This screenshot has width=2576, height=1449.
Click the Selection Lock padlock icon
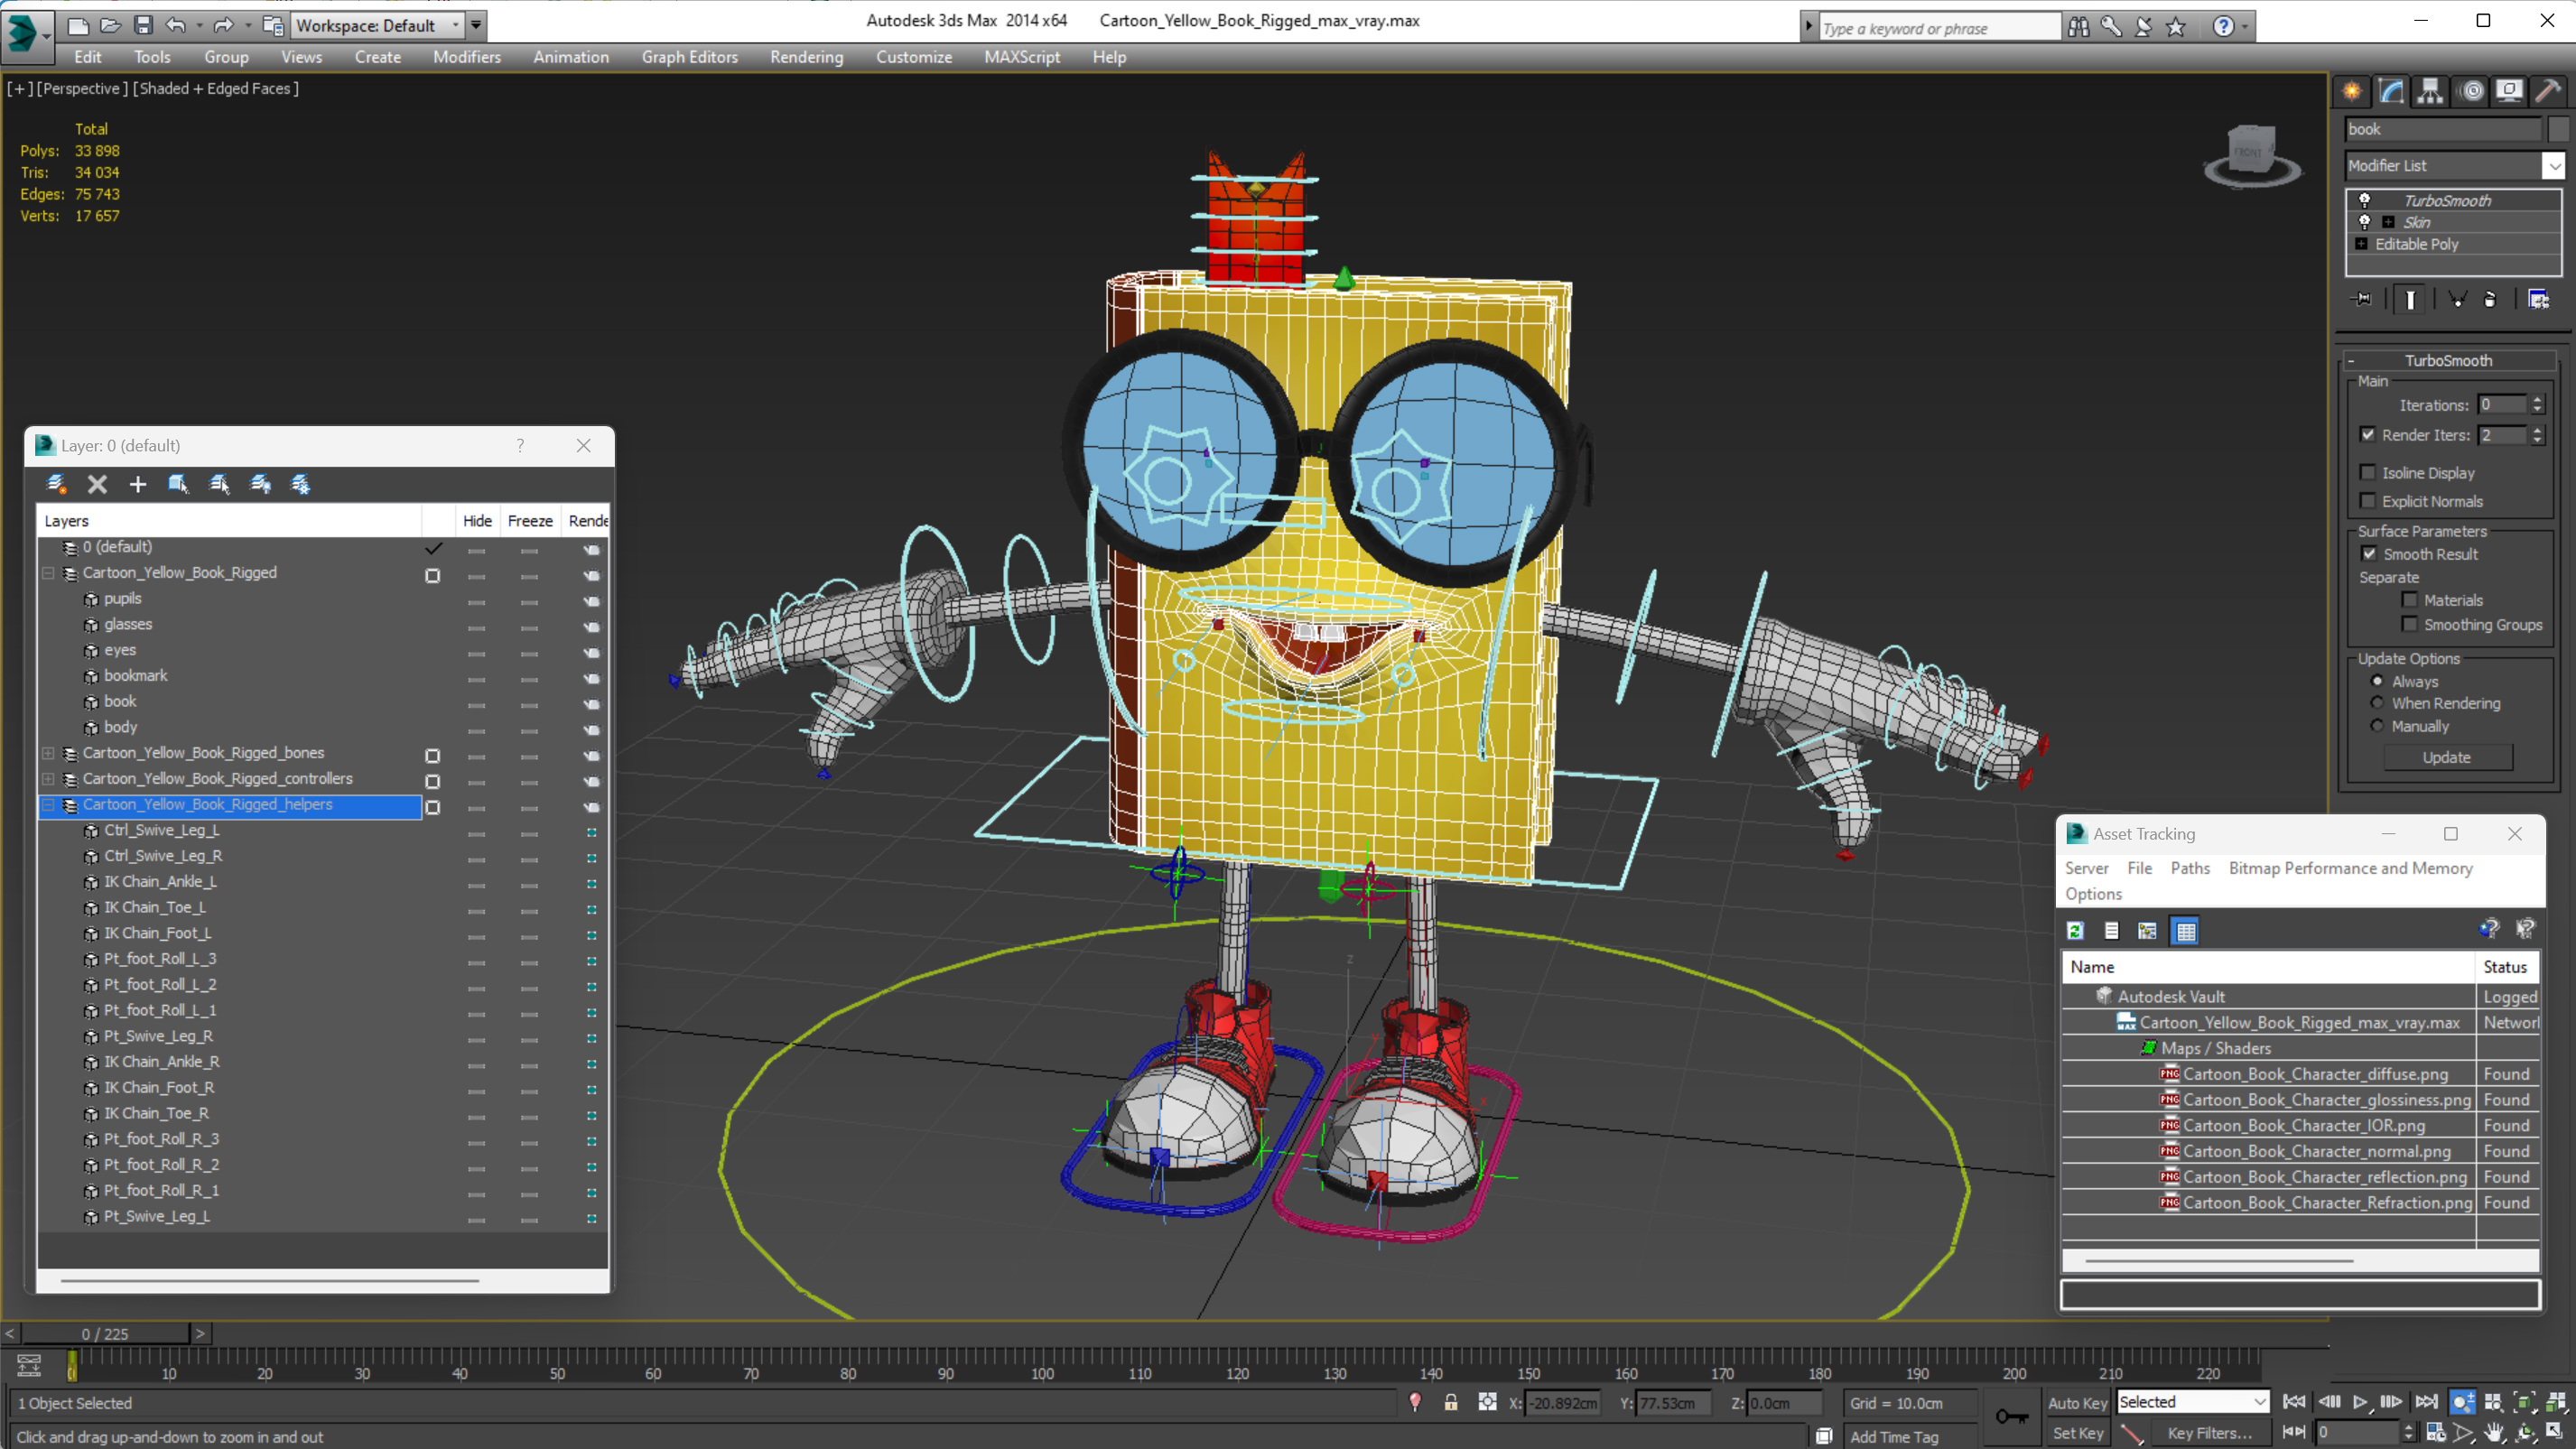tap(1450, 1402)
